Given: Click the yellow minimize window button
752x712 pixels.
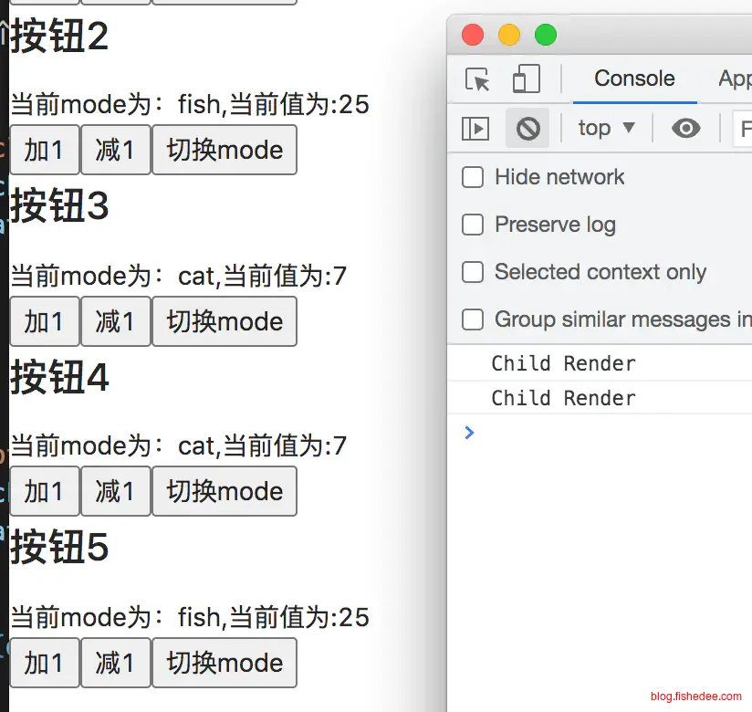Looking at the screenshot, I should 509,36.
